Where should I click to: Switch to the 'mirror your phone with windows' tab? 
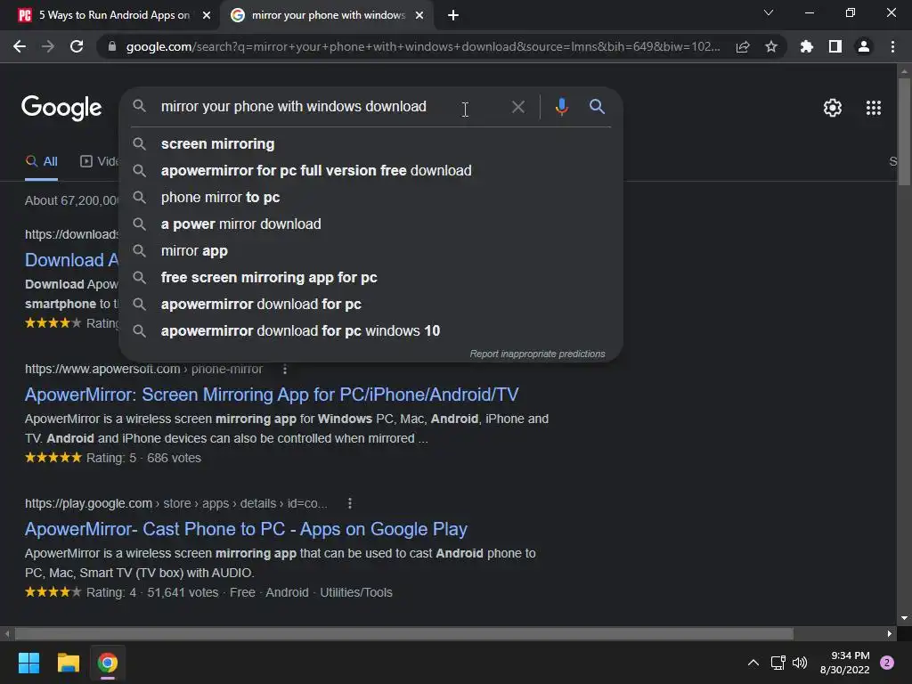click(326, 15)
